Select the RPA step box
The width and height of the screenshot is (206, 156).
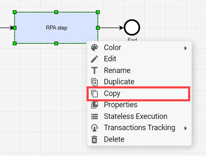pos(56,28)
